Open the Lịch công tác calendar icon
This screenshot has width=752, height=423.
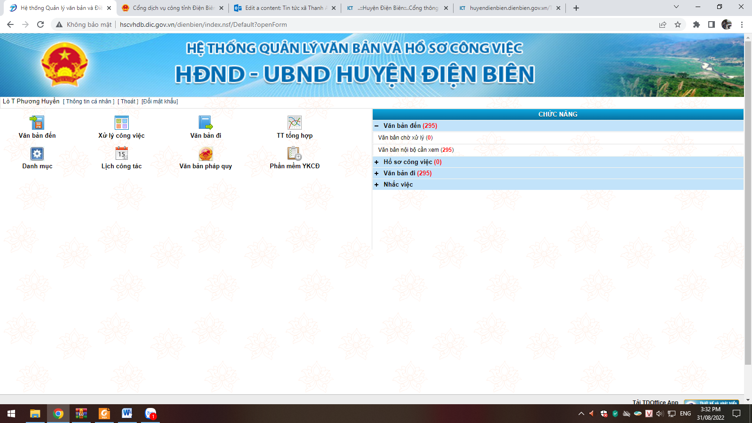coord(121,154)
